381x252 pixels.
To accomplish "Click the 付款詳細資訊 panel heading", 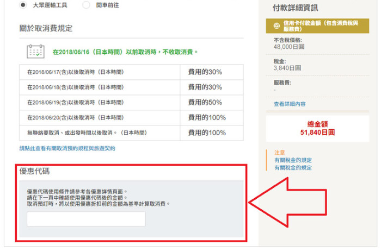I will click(x=295, y=8).
